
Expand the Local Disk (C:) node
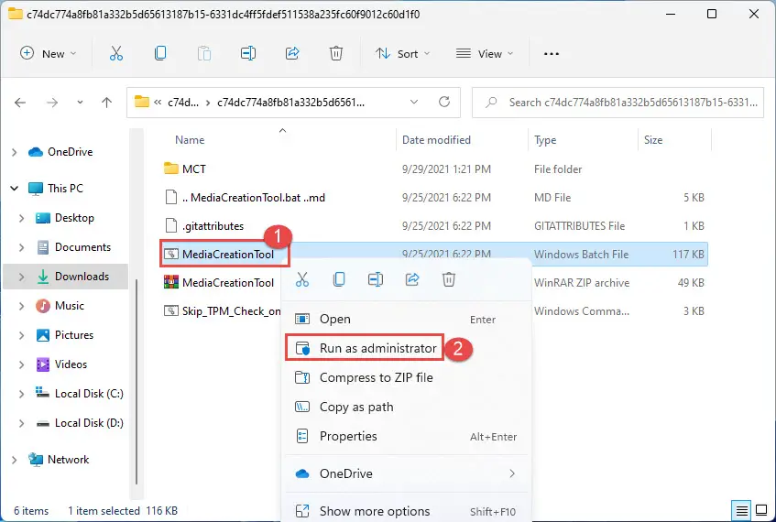point(21,394)
